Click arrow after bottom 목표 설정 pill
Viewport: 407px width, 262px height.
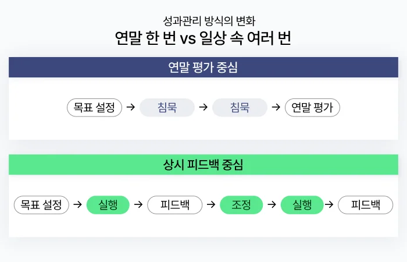[77, 204]
